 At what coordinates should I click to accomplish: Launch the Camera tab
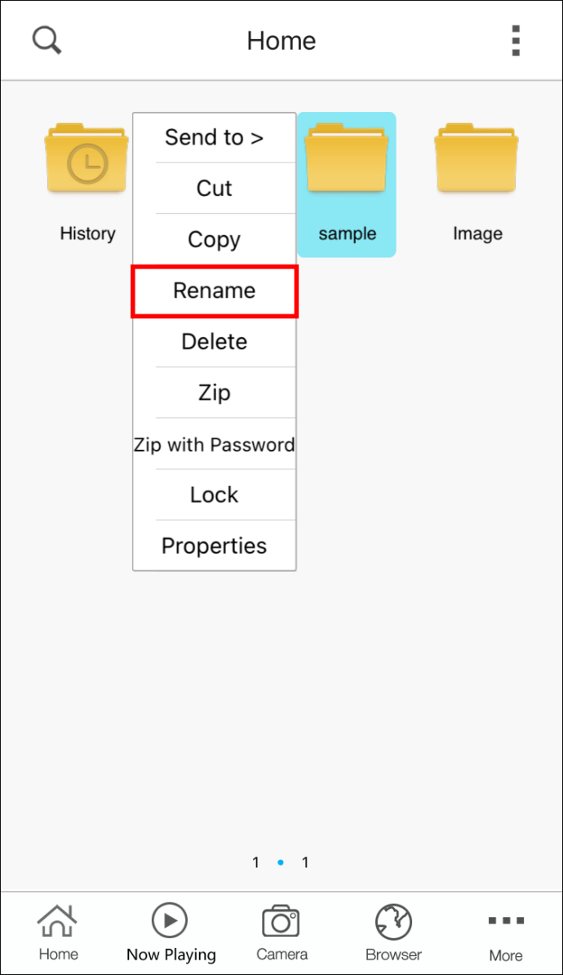click(x=281, y=933)
